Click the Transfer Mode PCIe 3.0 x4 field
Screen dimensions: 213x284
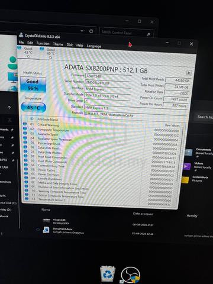[107, 96]
